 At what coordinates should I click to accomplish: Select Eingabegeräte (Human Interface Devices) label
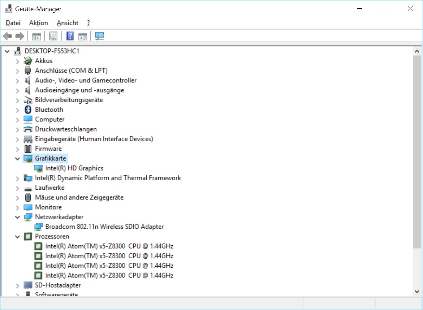click(94, 139)
